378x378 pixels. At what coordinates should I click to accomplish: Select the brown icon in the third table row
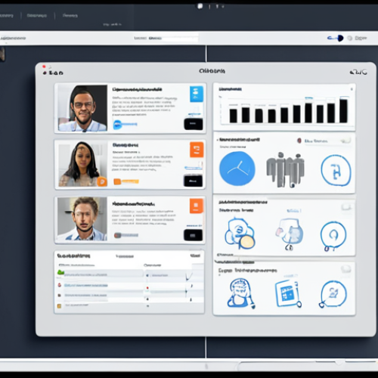pos(60,295)
